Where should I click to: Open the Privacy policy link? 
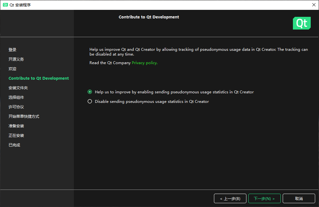[145, 63]
